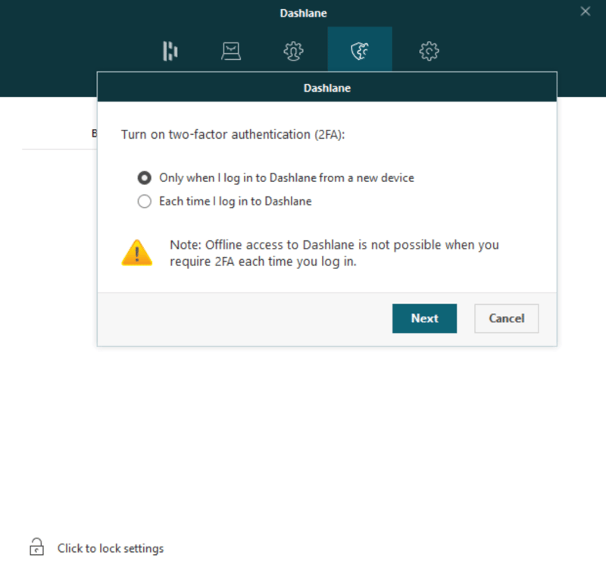
Task: Close the Dashlane settings window
Action: tap(585, 11)
